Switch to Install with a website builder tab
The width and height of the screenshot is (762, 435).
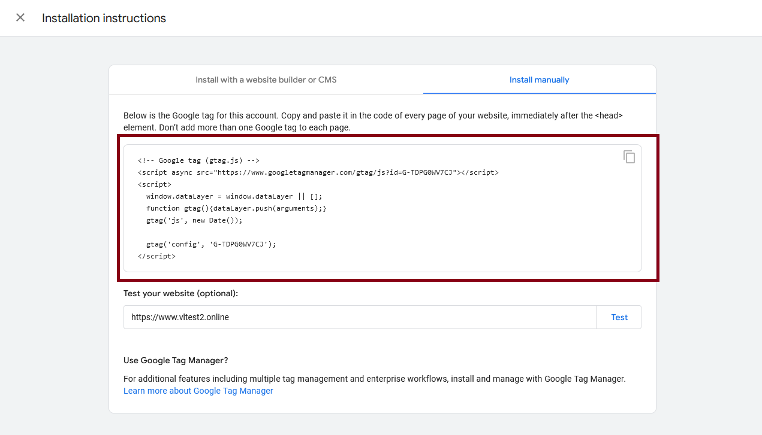pos(266,80)
